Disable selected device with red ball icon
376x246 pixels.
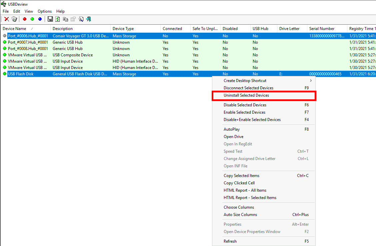pyautogui.click(x=24, y=19)
